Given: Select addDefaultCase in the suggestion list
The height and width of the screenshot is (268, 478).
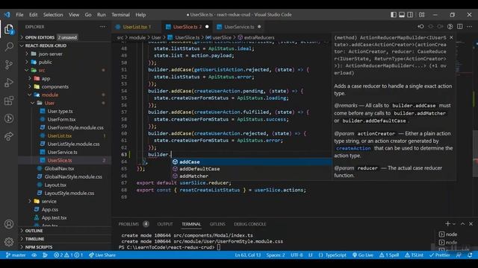Looking at the screenshot, I should (x=252, y=169).
